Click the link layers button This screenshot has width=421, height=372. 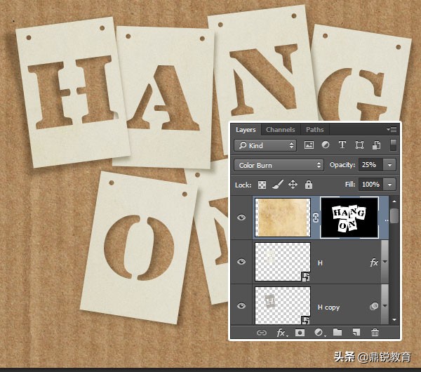pos(262,332)
